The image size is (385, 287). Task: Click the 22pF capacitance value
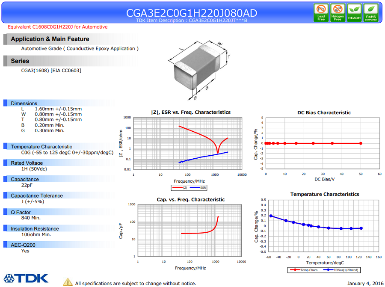tap(27, 185)
